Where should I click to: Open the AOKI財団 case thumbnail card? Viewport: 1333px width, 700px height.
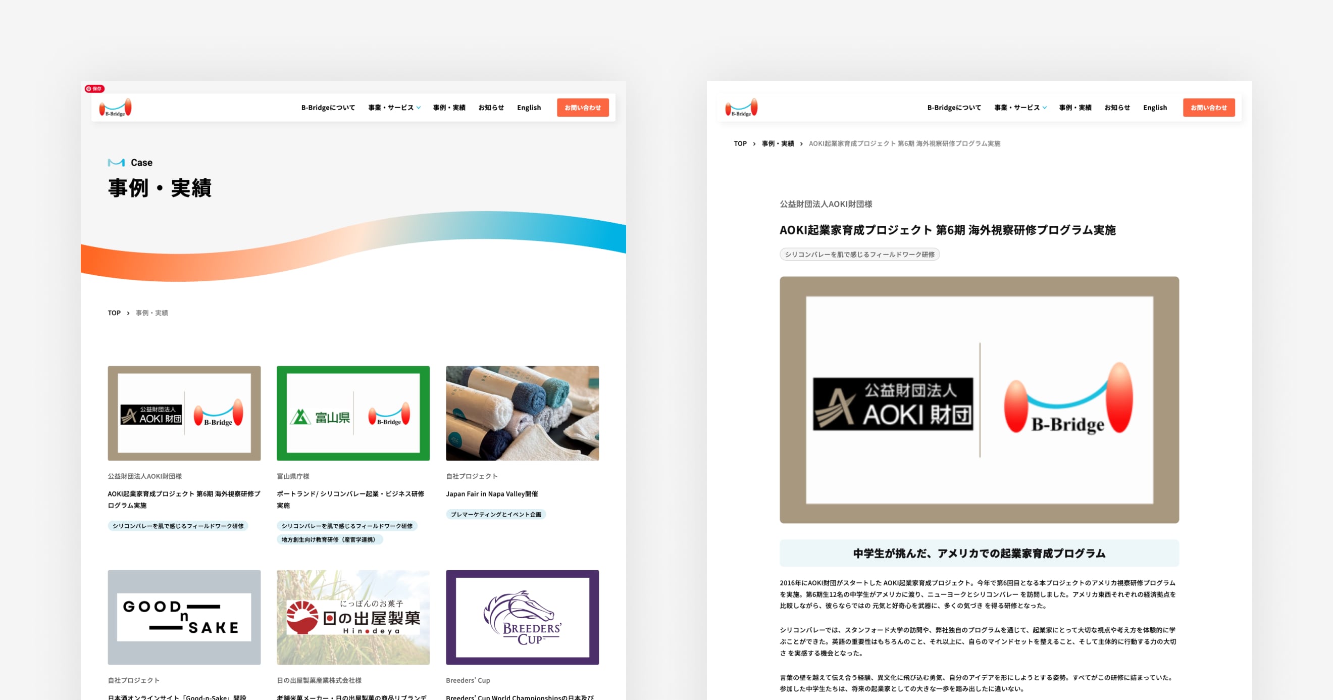184,413
